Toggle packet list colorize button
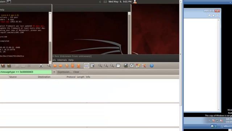Image resolution: width=232 pixels, height=131 pixels. click(x=86, y=65)
